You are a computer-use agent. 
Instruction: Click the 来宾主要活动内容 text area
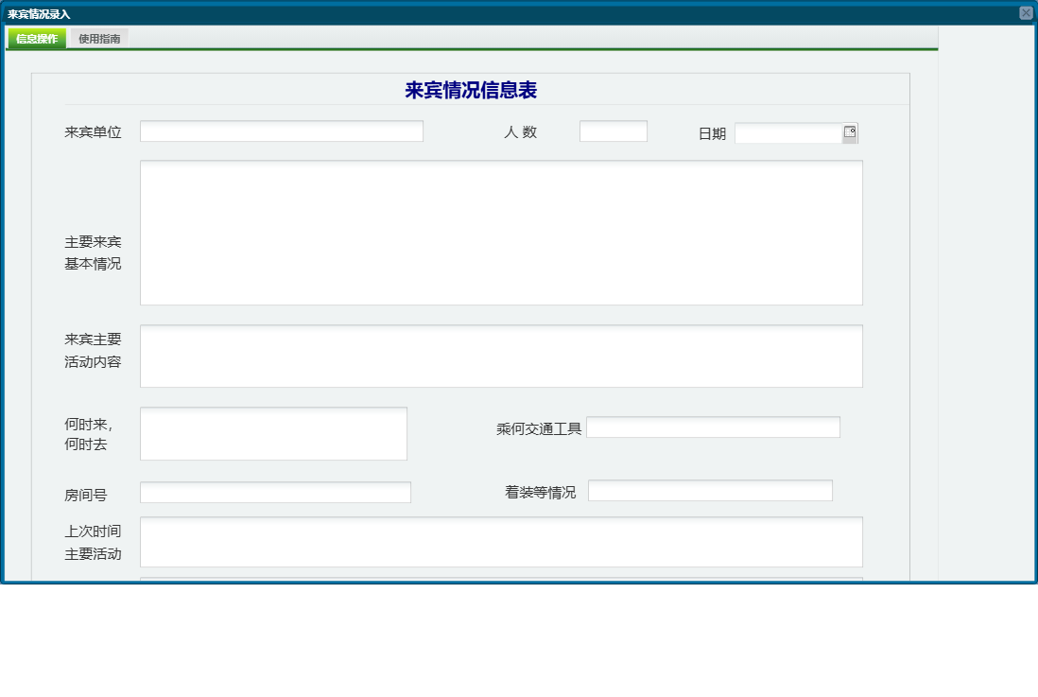coord(501,356)
